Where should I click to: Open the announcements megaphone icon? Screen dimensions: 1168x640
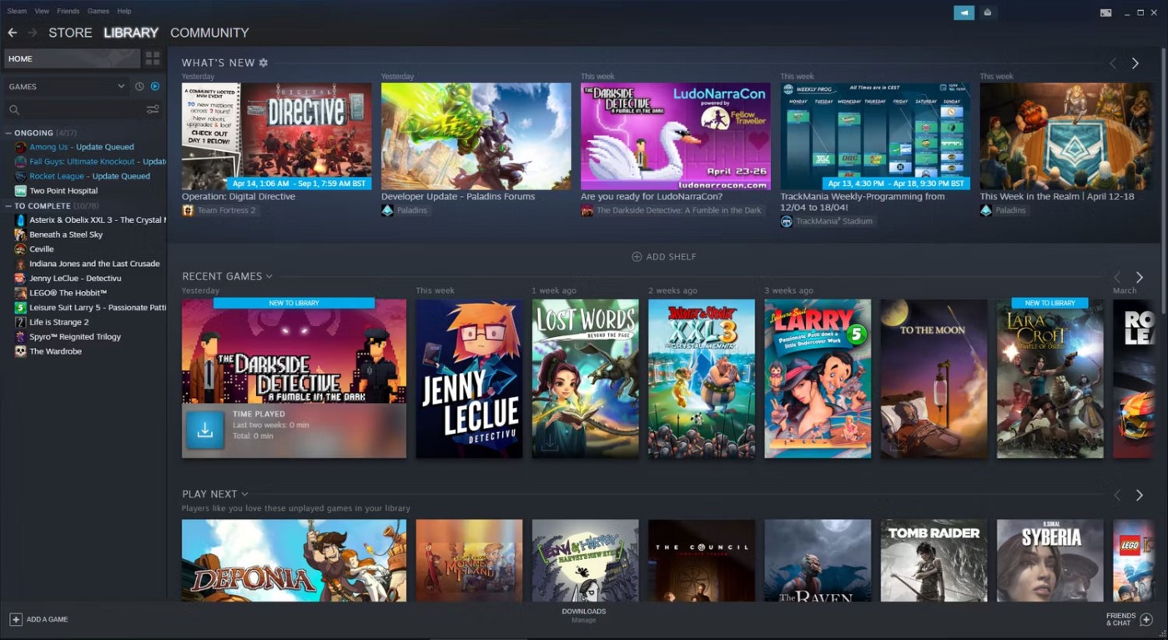click(964, 13)
